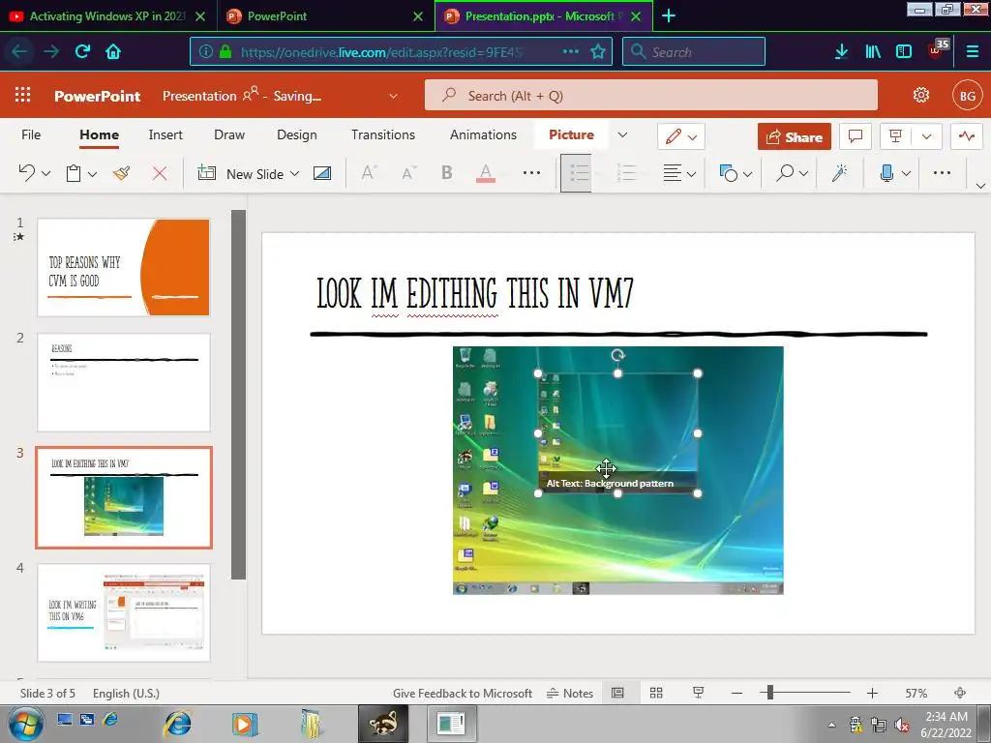Click the Undo icon
Image resolution: width=991 pixels, height=743 pixels.
26,172
